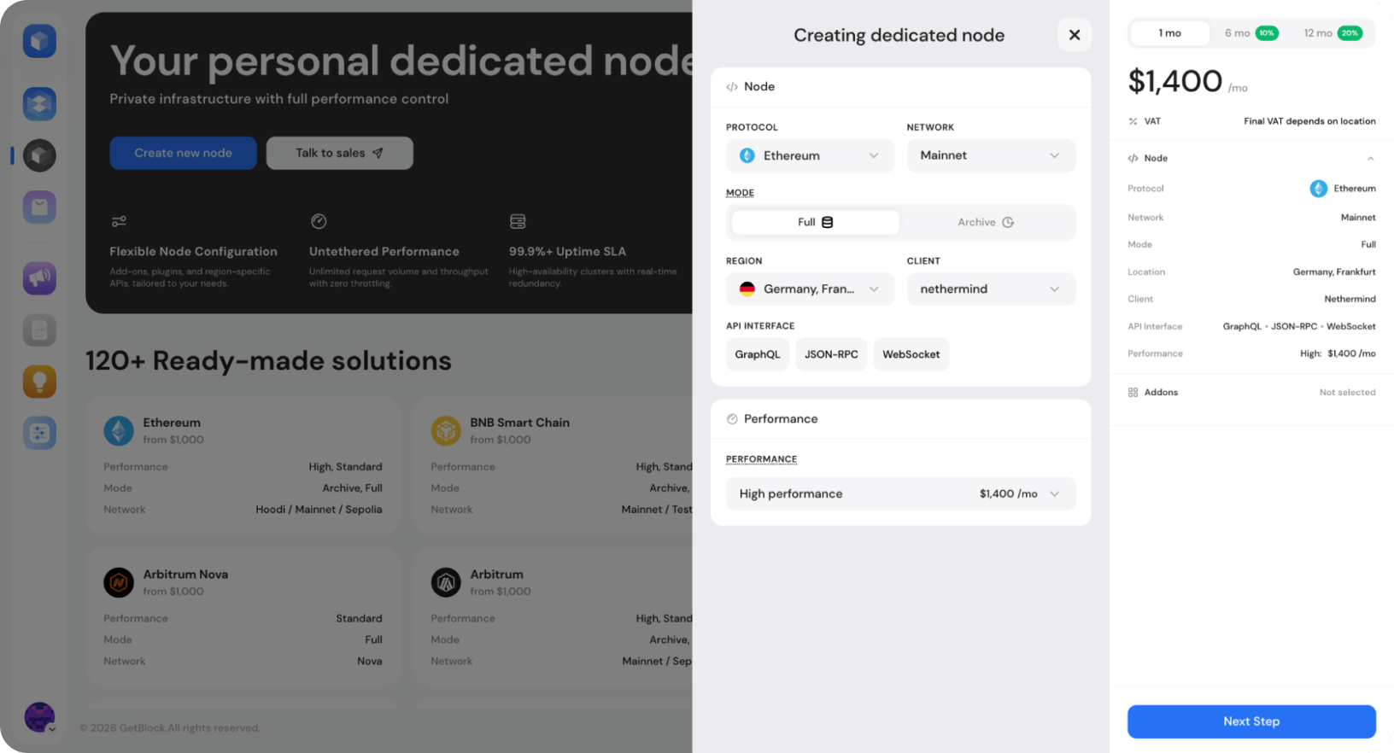
Task: Open the High performance price selector
Action: point(899,493)
